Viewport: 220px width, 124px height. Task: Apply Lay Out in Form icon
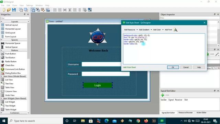pos(80,10)
